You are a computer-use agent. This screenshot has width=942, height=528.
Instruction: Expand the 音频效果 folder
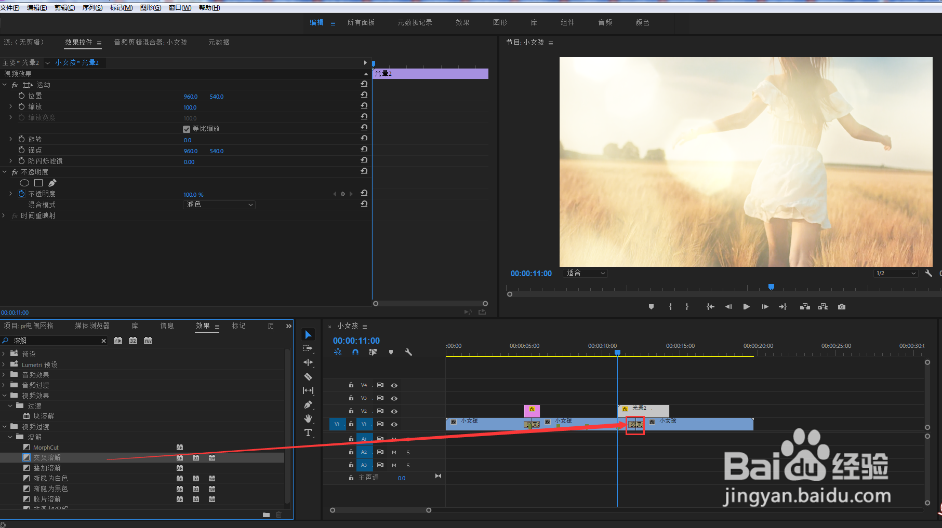click(4, 374)
